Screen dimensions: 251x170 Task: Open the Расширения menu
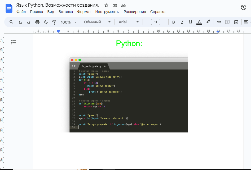pyautogui.click(x=135, y=12)
